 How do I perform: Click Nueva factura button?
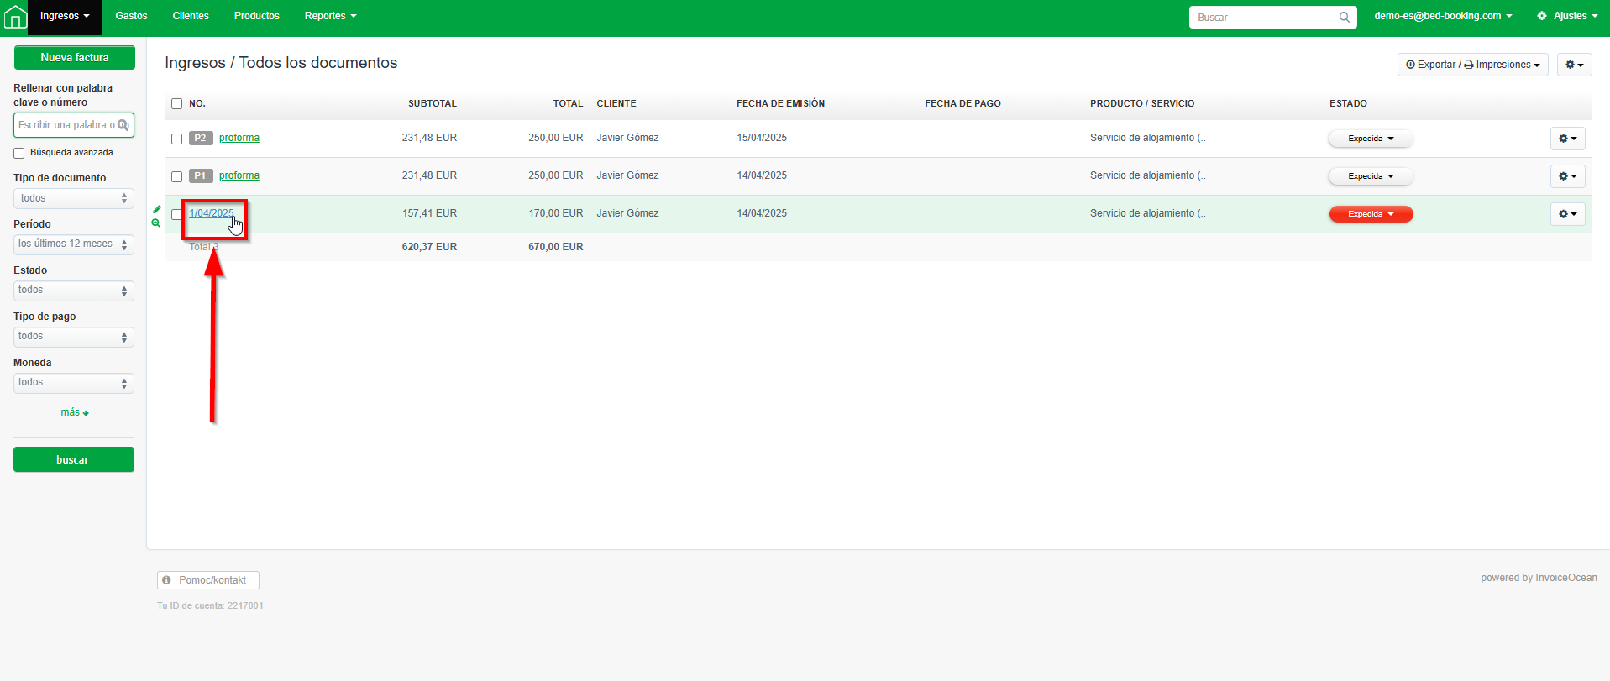point(74,58)
